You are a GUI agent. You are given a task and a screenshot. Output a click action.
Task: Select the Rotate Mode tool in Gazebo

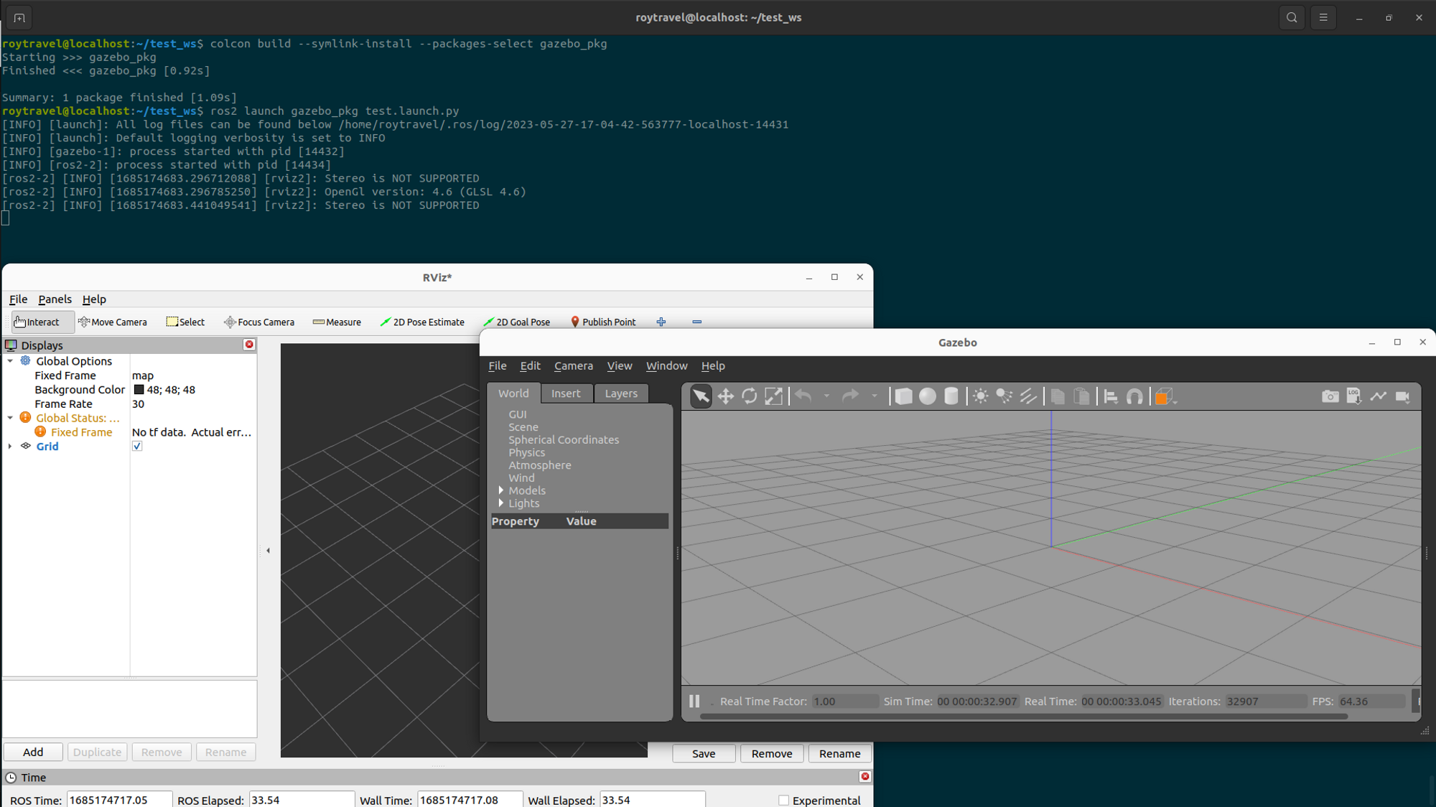pyautogui.click(x=750, y=396)
